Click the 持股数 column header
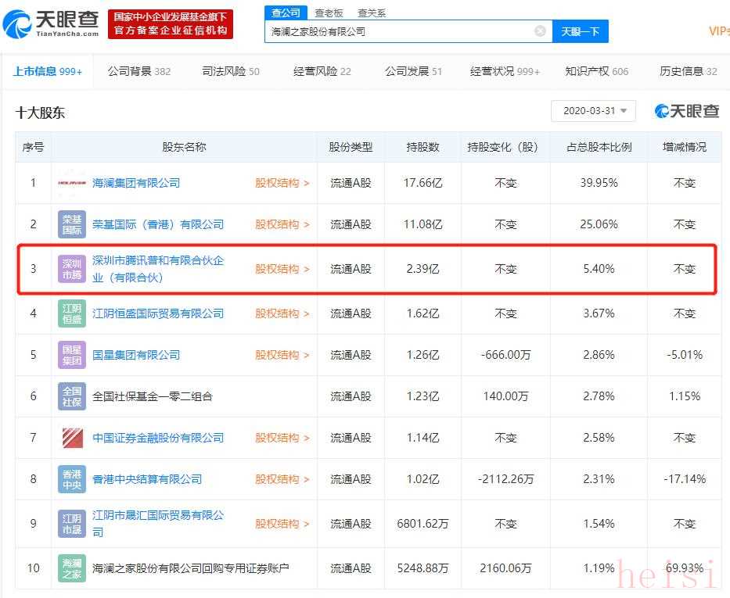 coord(423,147)
